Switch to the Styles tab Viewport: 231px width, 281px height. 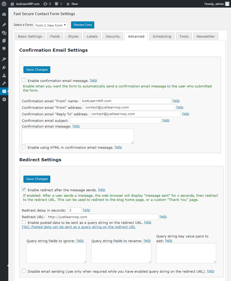coord(73,36)
